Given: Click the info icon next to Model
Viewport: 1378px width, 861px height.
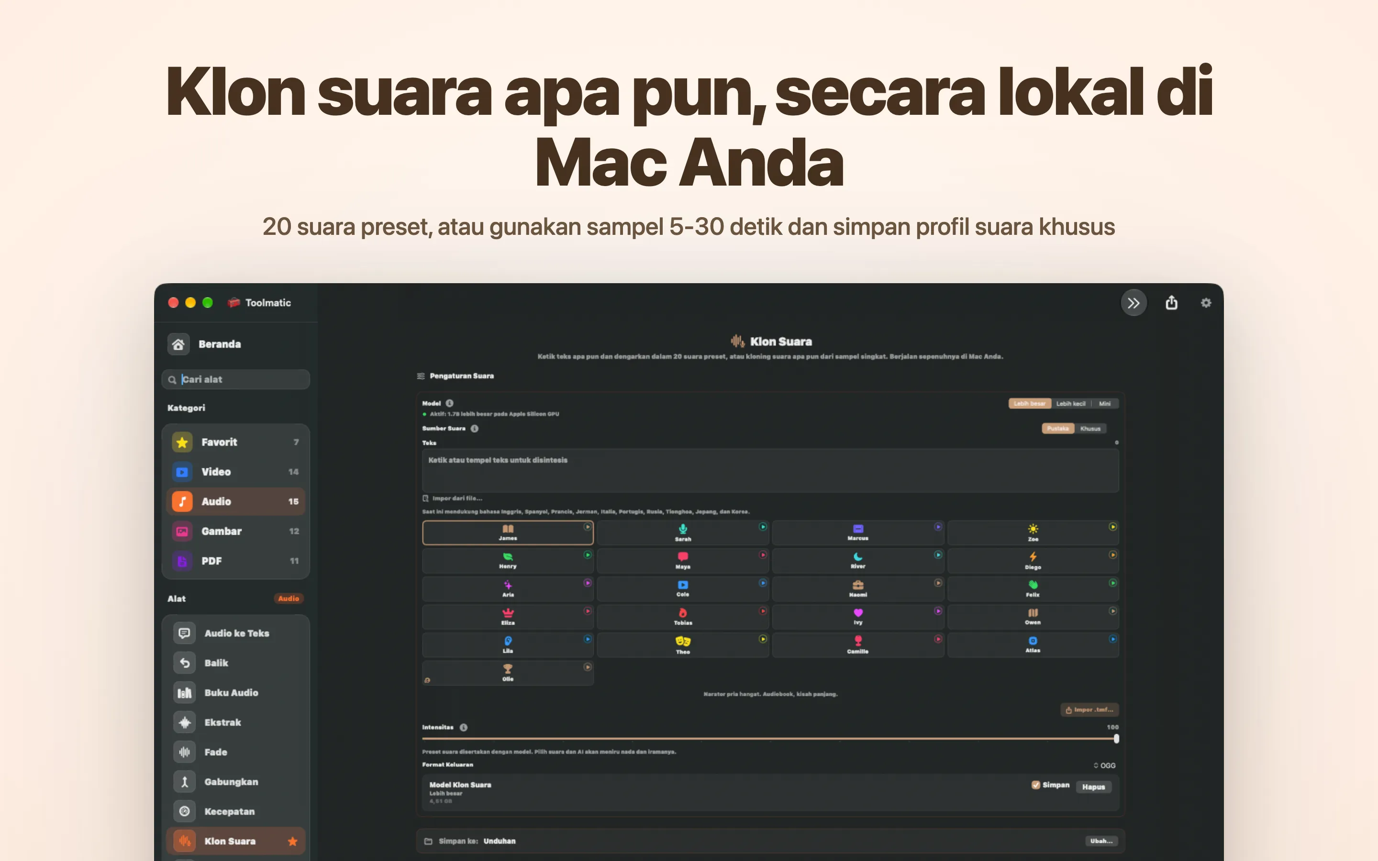Looking at the screenshot, I should 449,403.
